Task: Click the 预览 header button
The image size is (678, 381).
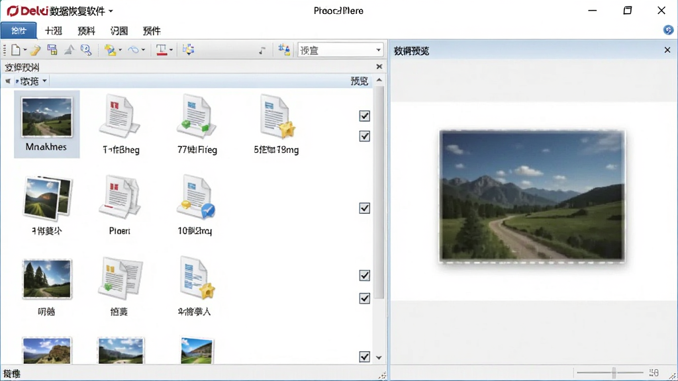Action: coord(360,81)
